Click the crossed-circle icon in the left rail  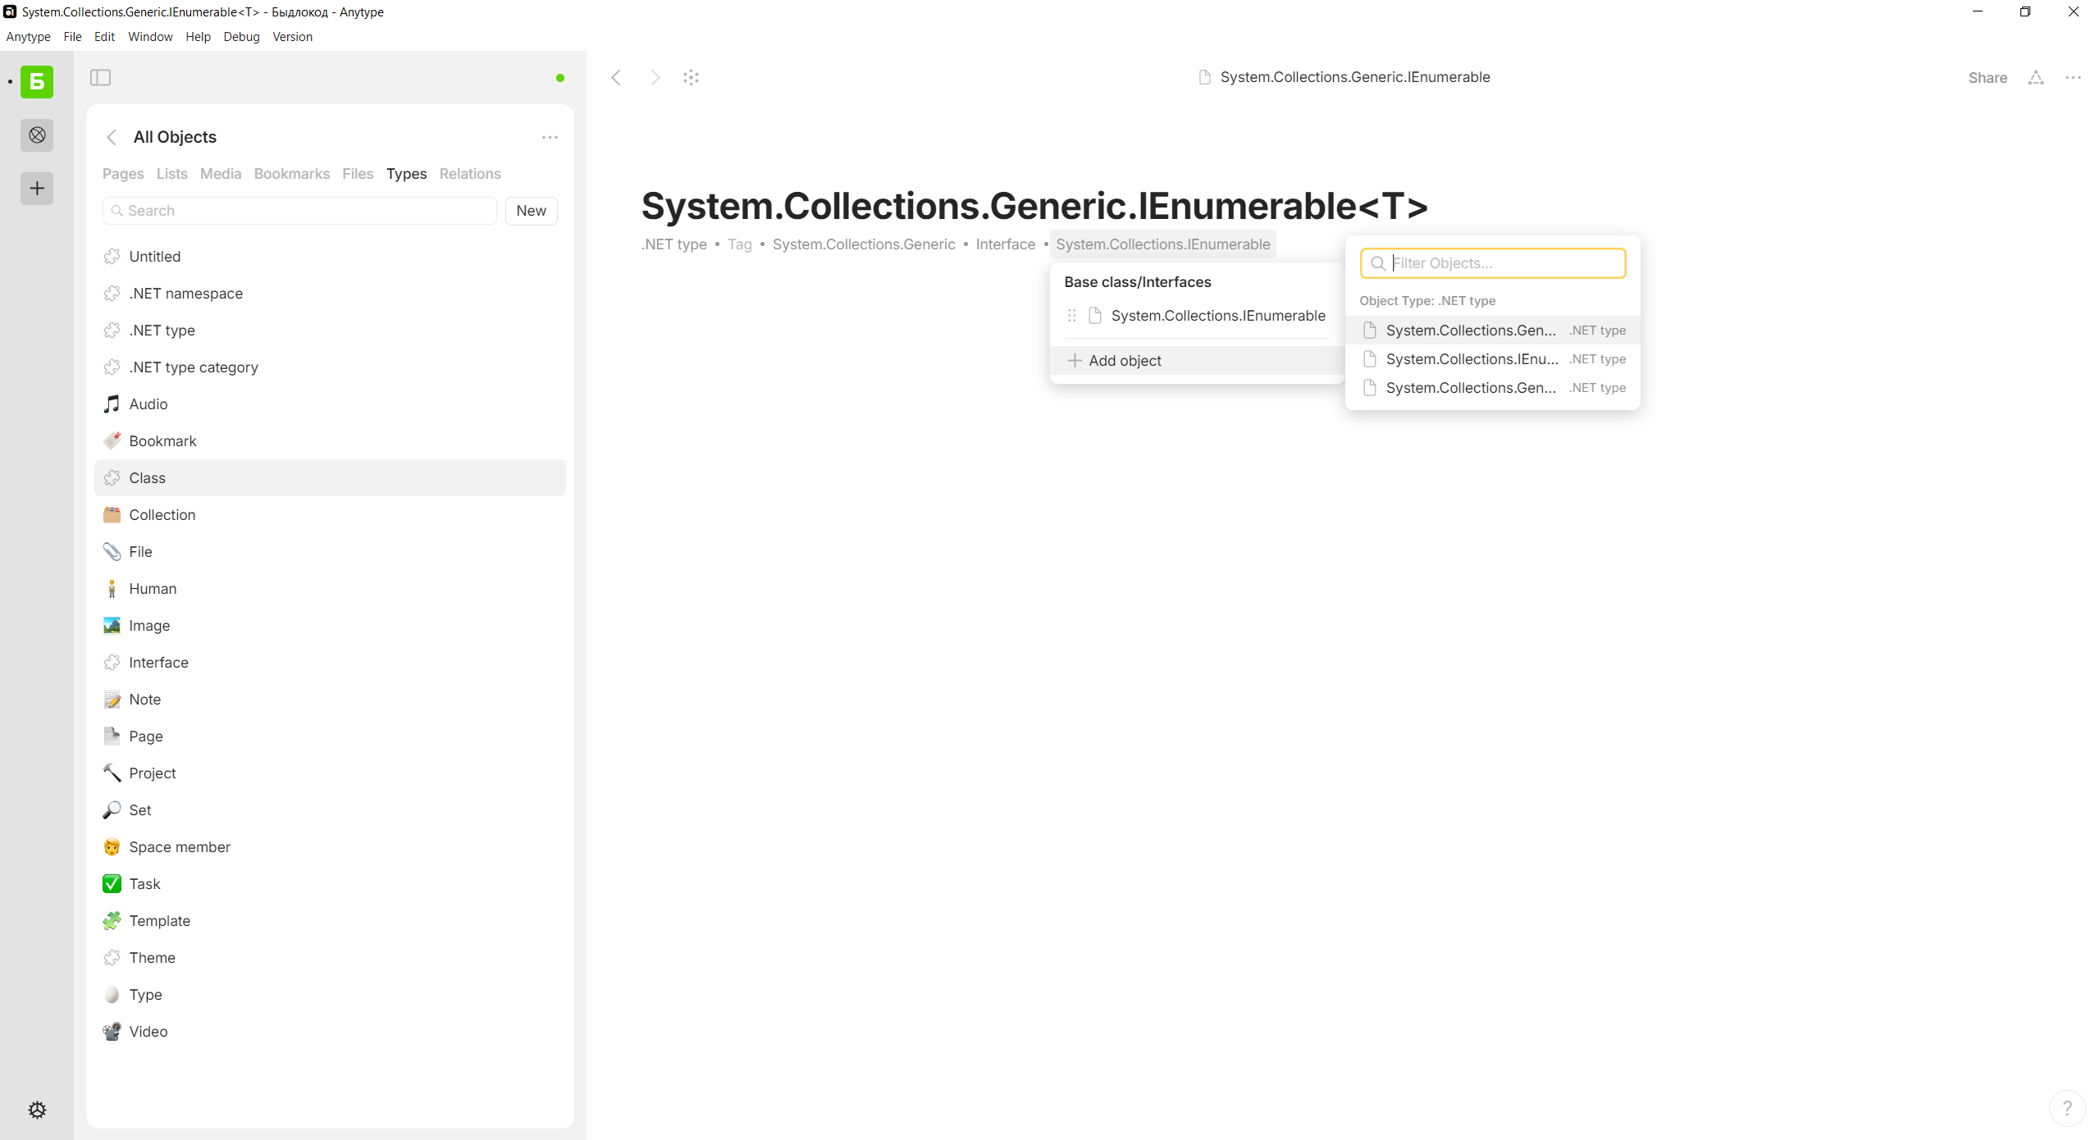[x=37, y=135]
